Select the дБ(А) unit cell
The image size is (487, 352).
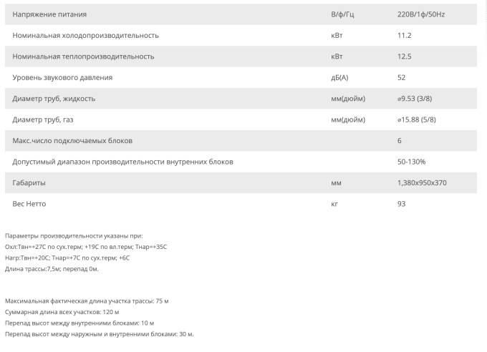[x=339, y=77]
